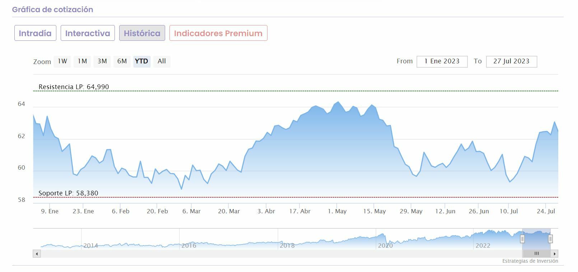Screen dimensions: 578x272
Task: Click the 2016 area in navigator
Action: (x=189, y=245)
